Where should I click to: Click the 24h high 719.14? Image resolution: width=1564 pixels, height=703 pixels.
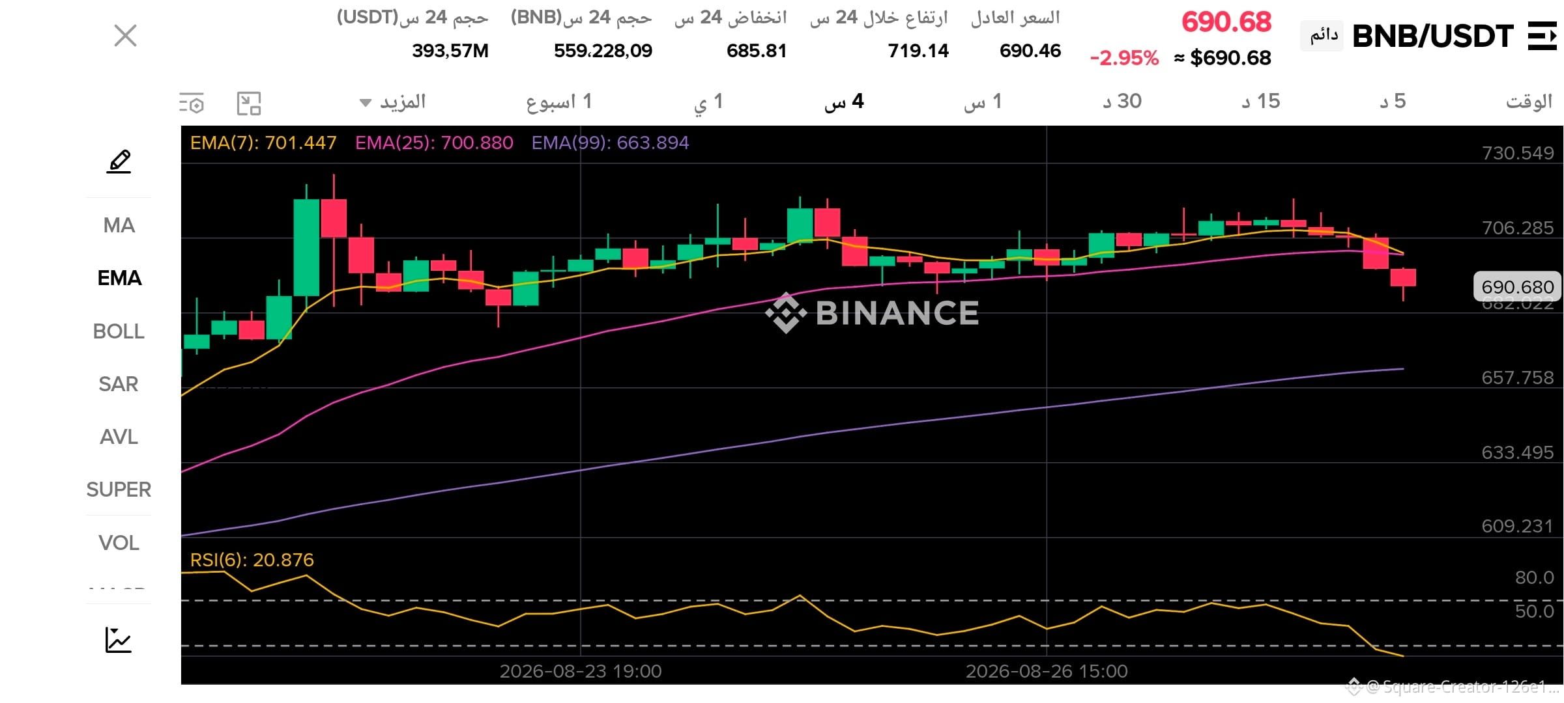[918, 51]
